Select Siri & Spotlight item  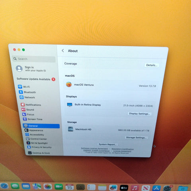pyautogui.click(x=37, y=143)
